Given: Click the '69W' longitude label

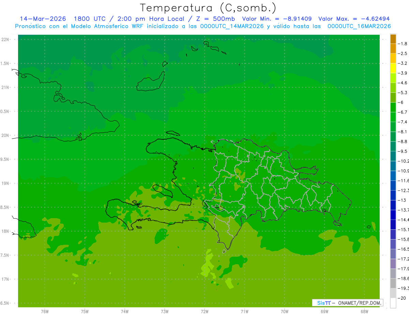Looking at the screenshot, I should (324, 312).
